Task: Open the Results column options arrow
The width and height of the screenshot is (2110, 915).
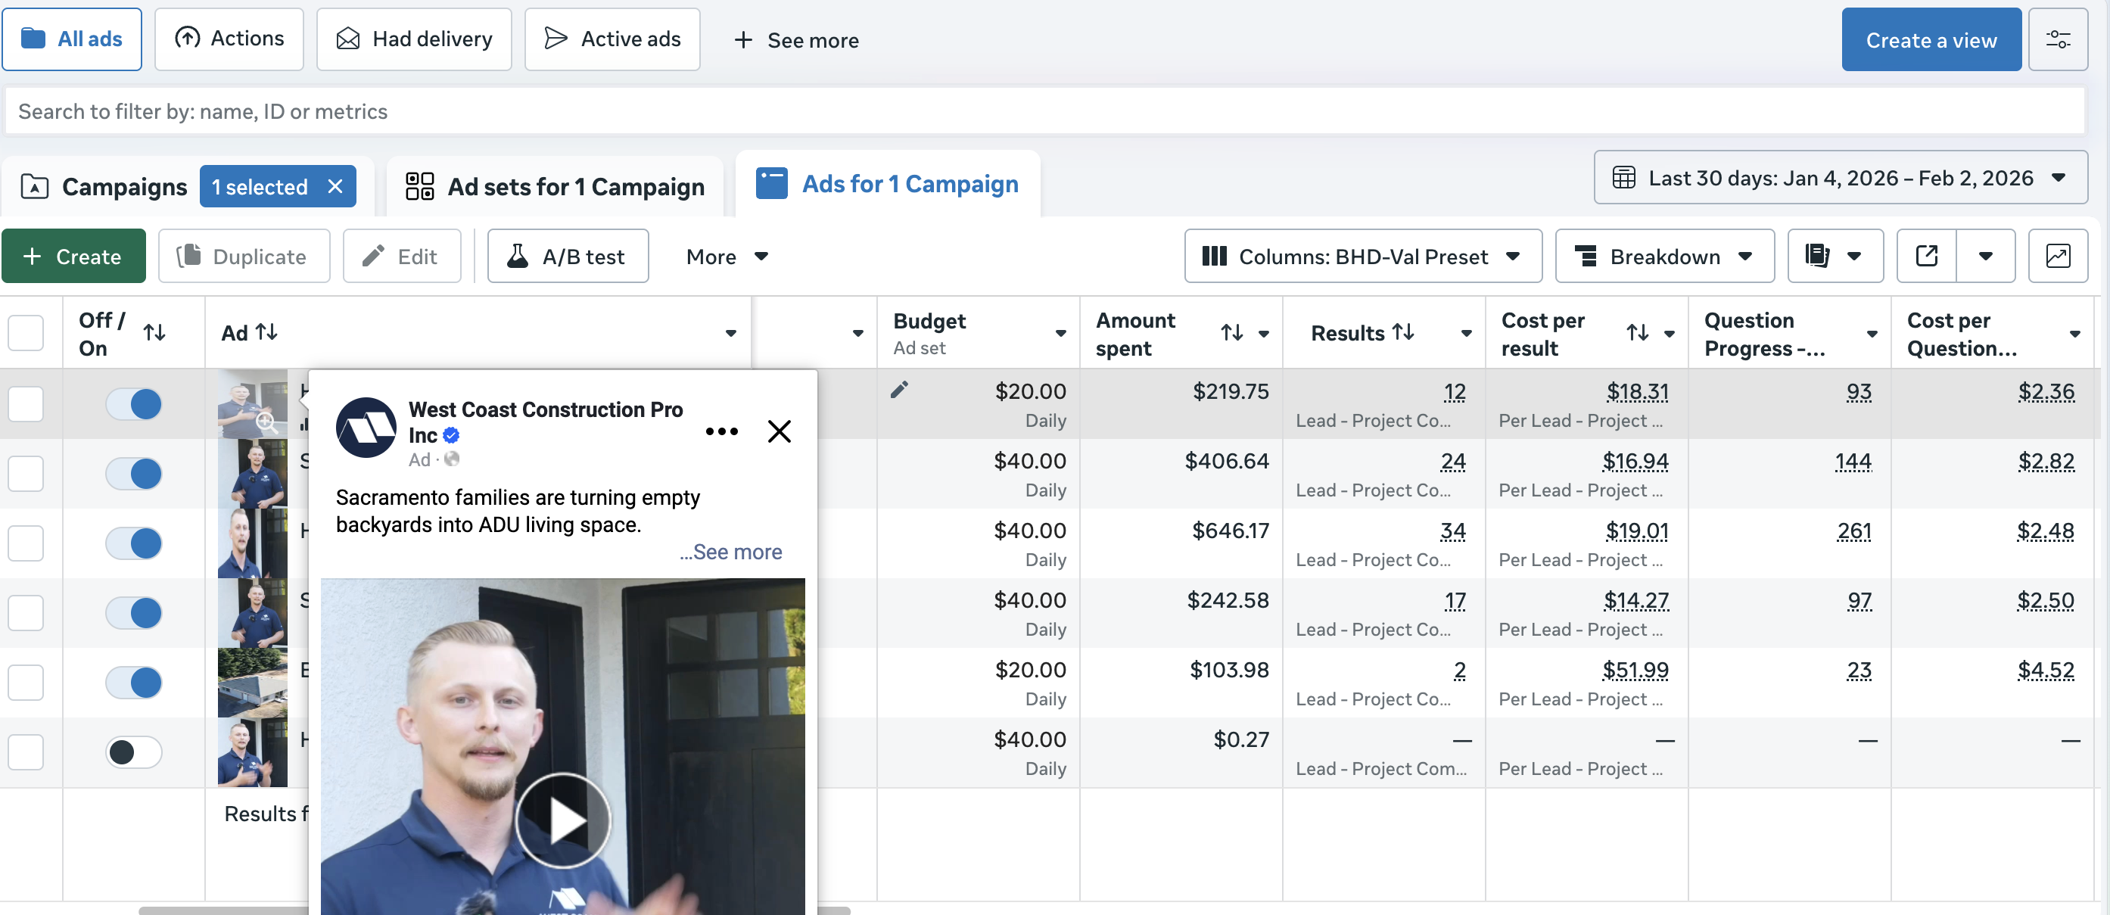Action: coord(1466,332)
